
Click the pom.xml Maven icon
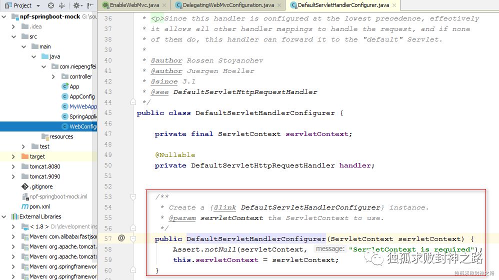25,206
